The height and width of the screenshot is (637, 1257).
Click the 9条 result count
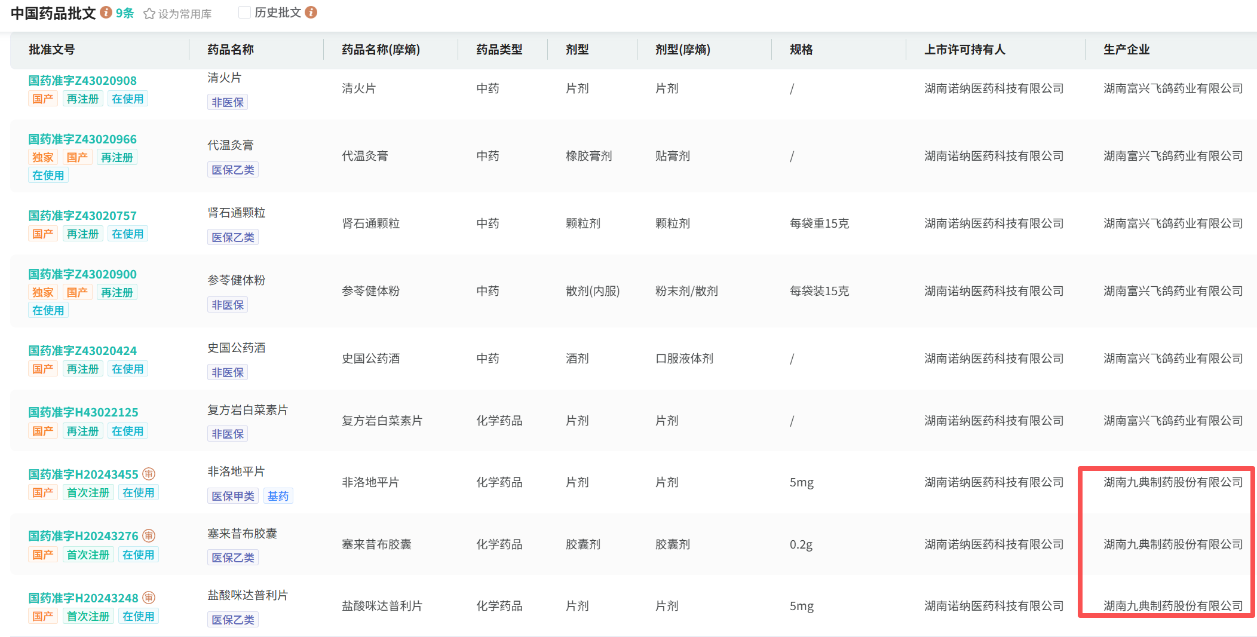[x=125, y=13]
